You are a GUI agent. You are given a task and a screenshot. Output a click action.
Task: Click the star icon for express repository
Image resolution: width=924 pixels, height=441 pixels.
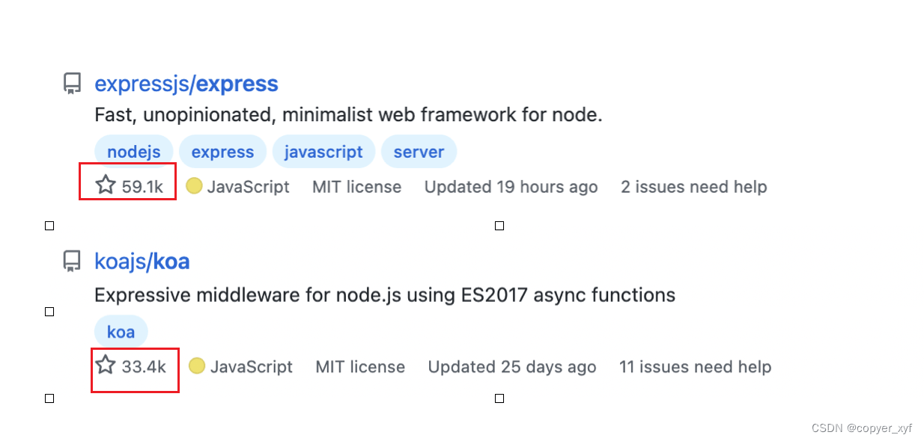(x=106, y=185)
